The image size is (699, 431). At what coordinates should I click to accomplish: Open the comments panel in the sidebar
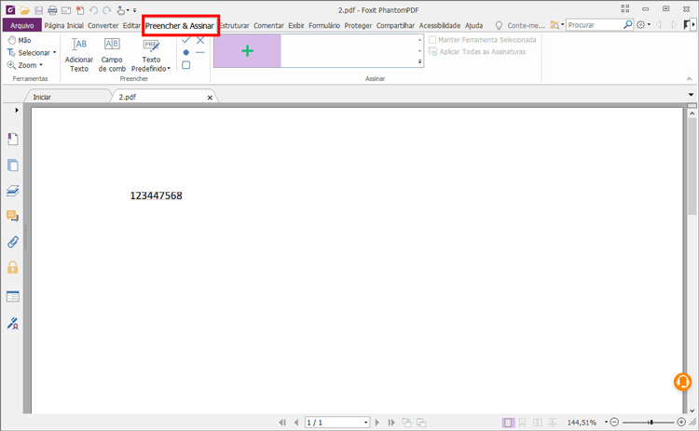(13, 216)
